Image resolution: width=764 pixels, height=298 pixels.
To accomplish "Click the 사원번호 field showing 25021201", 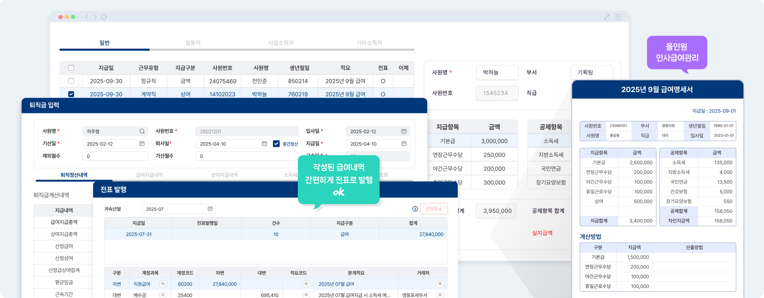I will coord(246,132).
